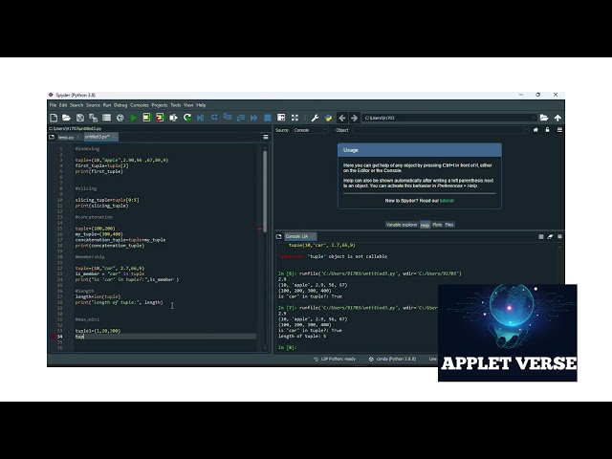The width and height of the screenshot is (612, 459).
Task: Open the editor pane options menu
Action: (x=266, y=137)
